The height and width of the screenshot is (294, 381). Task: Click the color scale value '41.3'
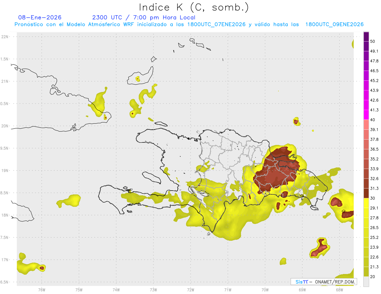[x=374, y=110]
